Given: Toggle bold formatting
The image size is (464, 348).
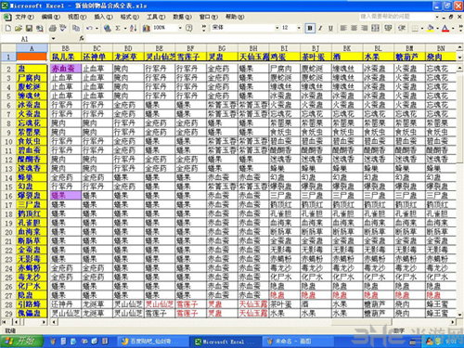Looking at the screenshot, I should pyautogui.click(x=310, y=29).
